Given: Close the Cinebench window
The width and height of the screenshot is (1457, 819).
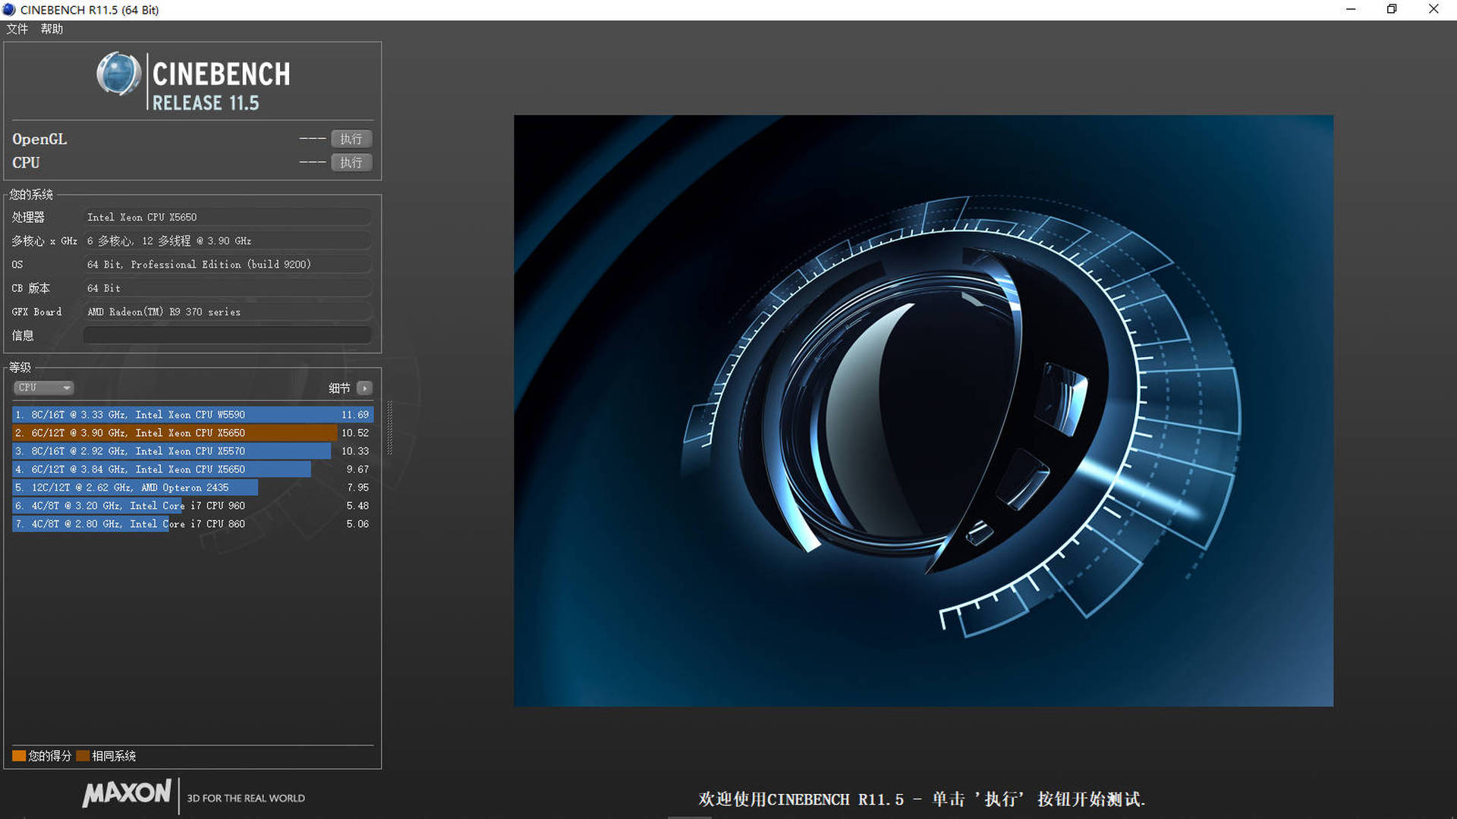Looking at the screenshot, I should click(1433, 10).
